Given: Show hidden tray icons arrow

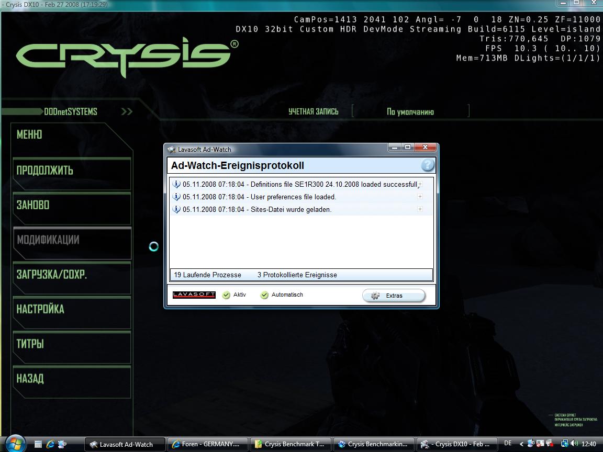Looking at the screenshot, I should (x=521, y=444).
